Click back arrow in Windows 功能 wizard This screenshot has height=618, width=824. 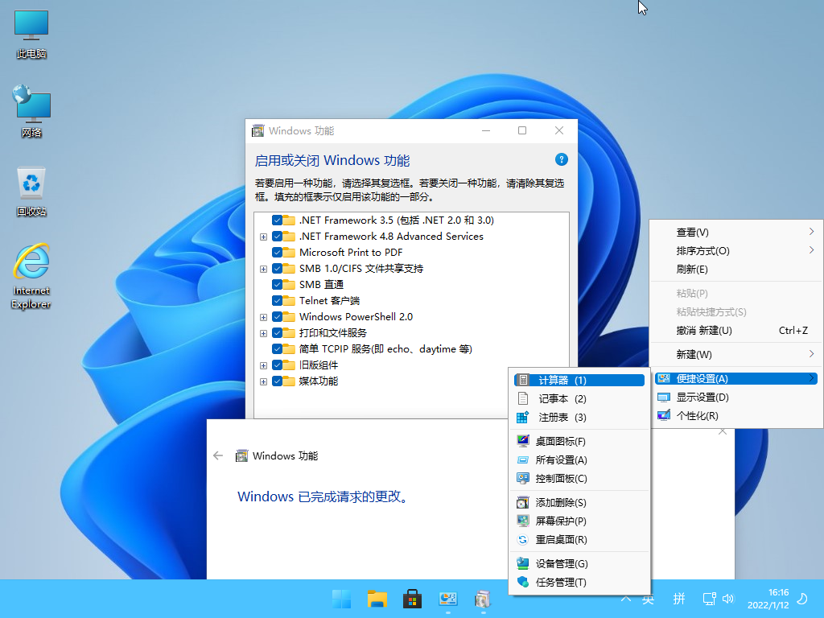click(x=218, y=455)
